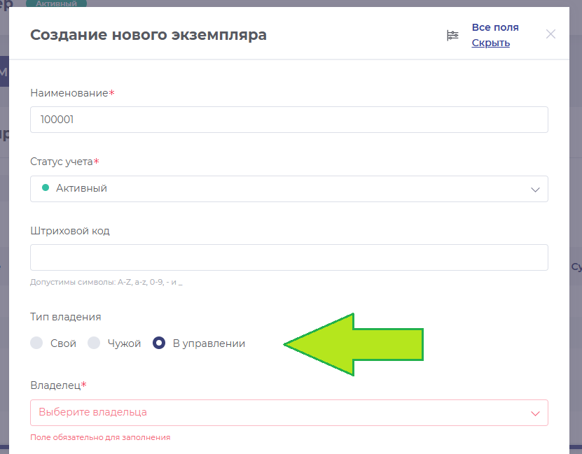Show all fields via Все поля

(x=495, y=27)
